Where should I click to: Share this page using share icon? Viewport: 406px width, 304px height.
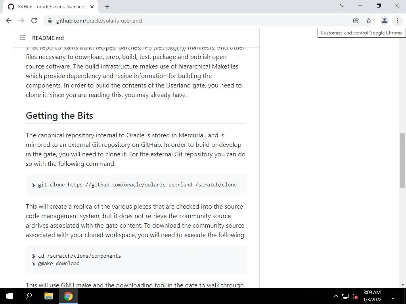356,21
